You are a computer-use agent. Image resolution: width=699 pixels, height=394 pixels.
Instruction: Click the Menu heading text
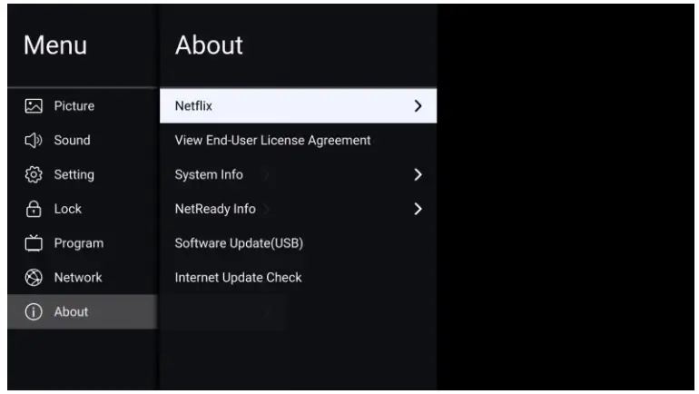pos(54,46)
